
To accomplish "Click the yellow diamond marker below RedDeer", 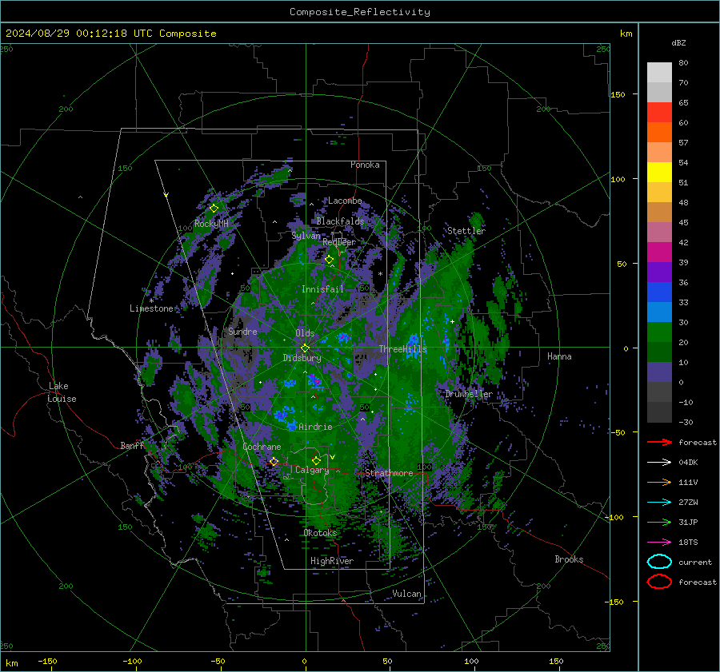I will click(x=330, y=260).
